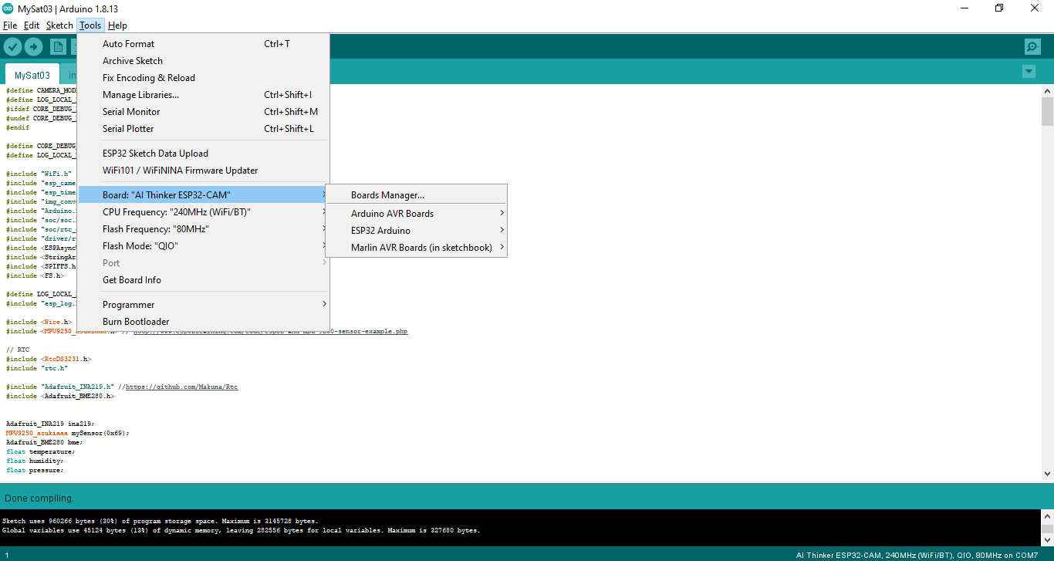
Task: Click the editor vertical scrollbar thumb
Action: pos(1047,110)
